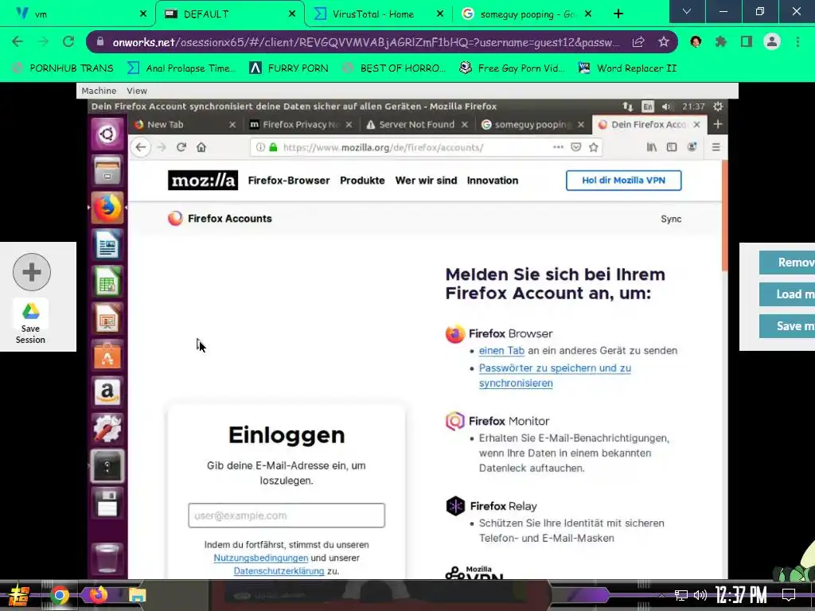This screenshot has height=611, width=815.
Task: Open File Explorer from Windows taskbar
Action: click(137, 595)
